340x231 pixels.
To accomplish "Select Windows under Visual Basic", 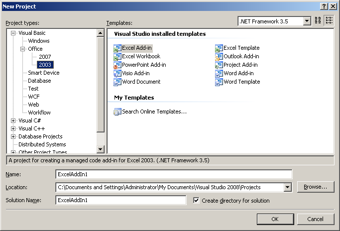I will pos(39,41).
